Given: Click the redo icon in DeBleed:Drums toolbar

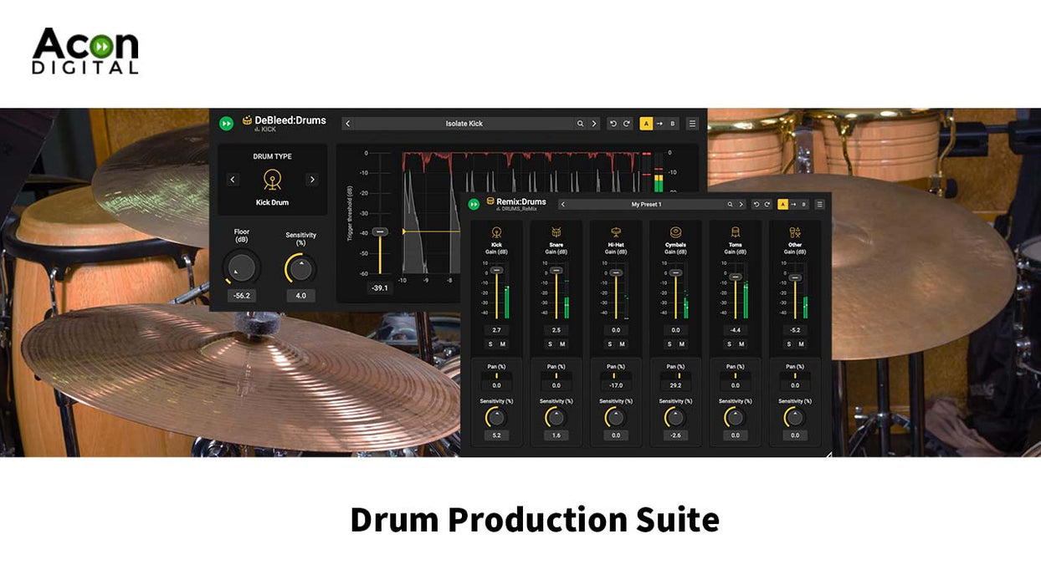Looking at the screenshot, I should click(x=626, y=123).
